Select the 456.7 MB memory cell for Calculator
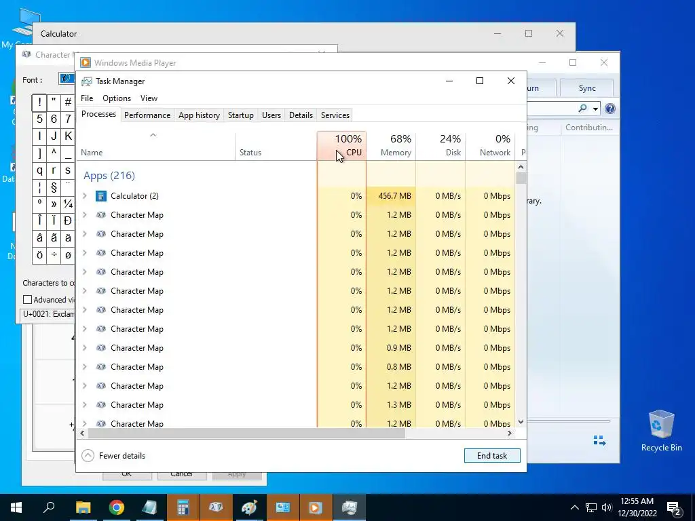Screen dimensions: 695x521 point(391,196)
